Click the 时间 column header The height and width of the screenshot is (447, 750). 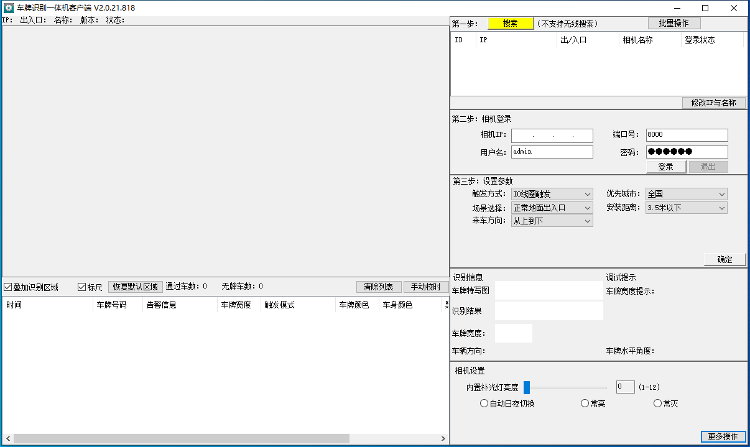click(48, 305)
